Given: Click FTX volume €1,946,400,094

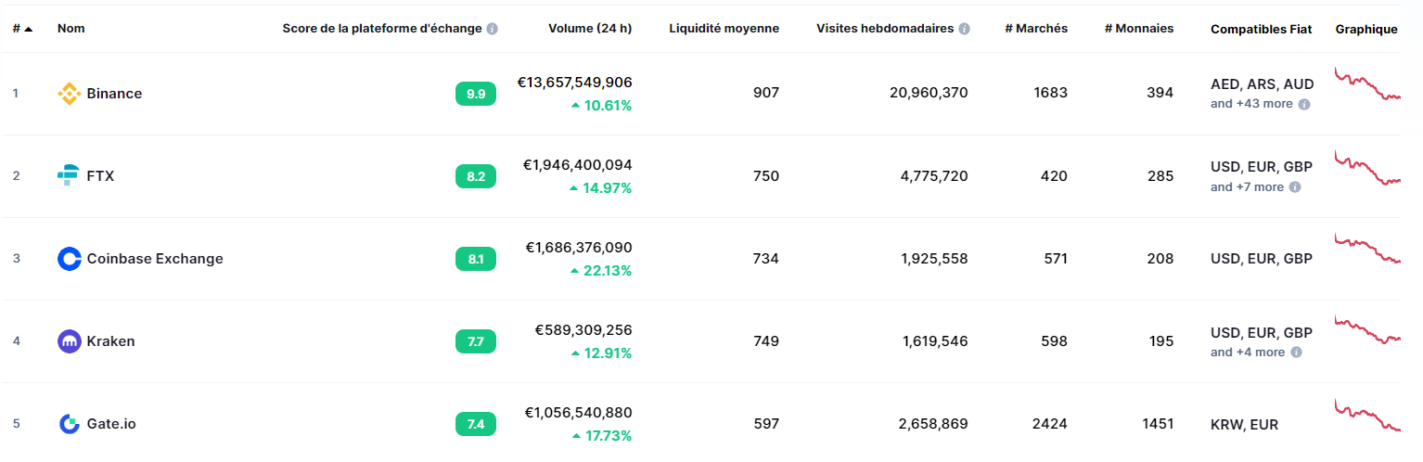Looking at the screenshot, I should (578, 165).
